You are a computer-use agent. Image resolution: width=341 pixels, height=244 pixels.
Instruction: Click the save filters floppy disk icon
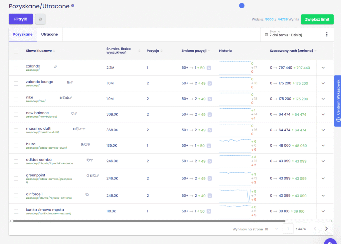tap(40, 19)
